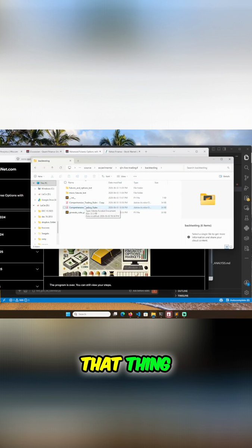The height and width of the screenshot is (448, 252).
Task: Switch to Discussion - Quant Finance browser tab
Action: tap(44, 152)
